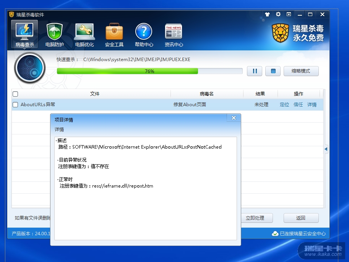Expand the side panel arrow on right edge
Viewport: 349px width, 262px height.
click(x=326, y=149)
